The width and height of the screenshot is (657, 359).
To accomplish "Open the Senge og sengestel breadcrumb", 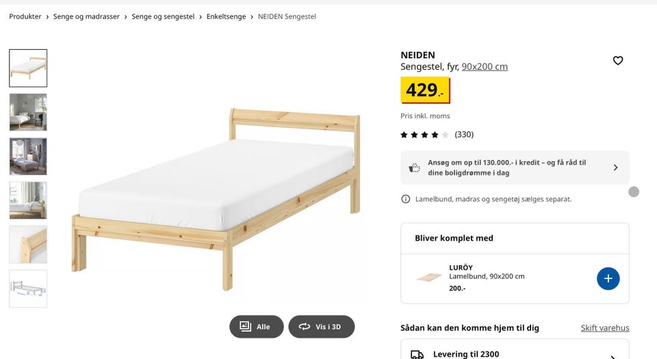I will [x=163, y=16].
